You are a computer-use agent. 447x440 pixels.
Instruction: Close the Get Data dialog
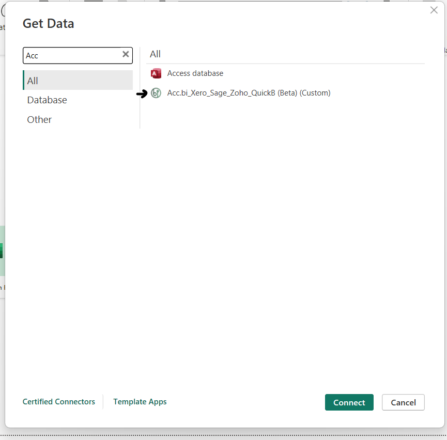(434, 10)
